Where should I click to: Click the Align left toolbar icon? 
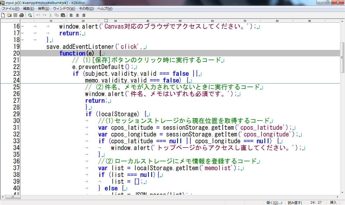coord(71,15)
